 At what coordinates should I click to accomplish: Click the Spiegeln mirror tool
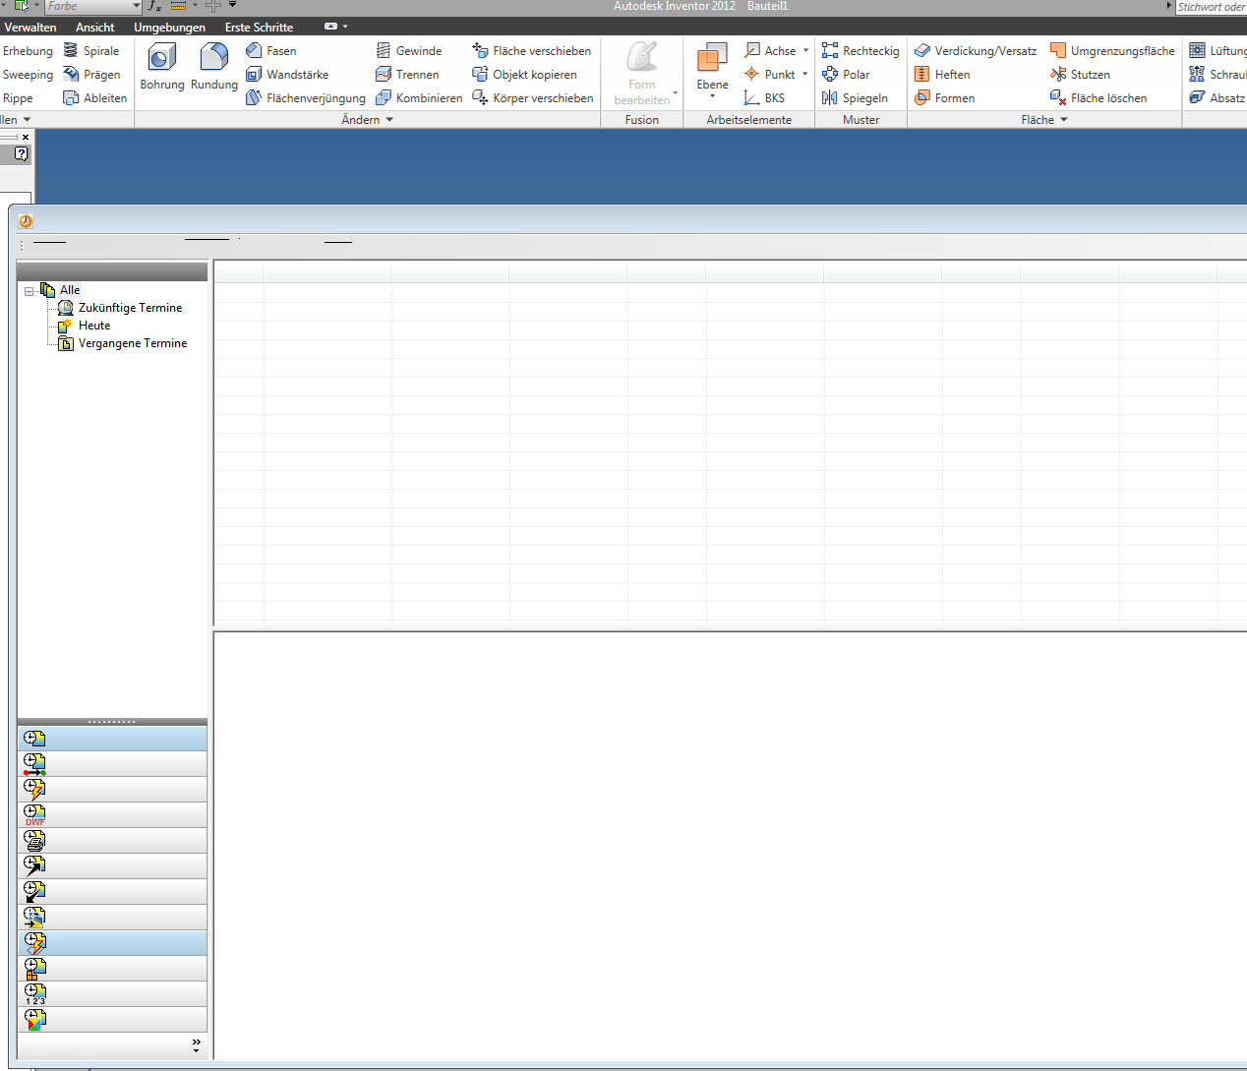855,97
